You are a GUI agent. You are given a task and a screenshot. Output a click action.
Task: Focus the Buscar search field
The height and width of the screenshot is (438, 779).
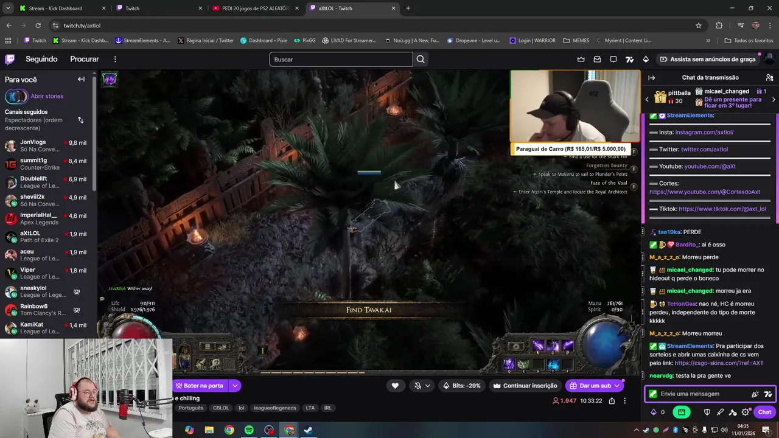341,59
